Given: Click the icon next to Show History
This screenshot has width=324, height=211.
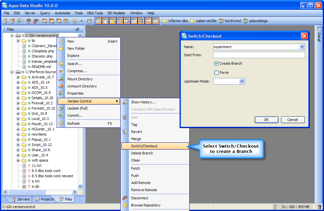Looking at the screenshot, I should (x=125, y=102).
